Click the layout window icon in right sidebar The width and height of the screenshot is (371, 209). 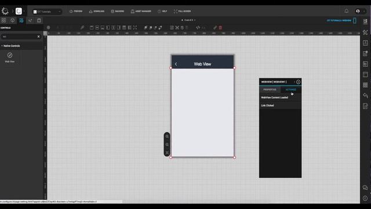click(365, 74)
